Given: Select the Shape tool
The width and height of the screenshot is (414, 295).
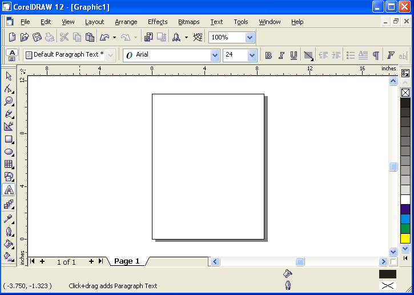Looking at the screenshot, I should tap(9, 89).
